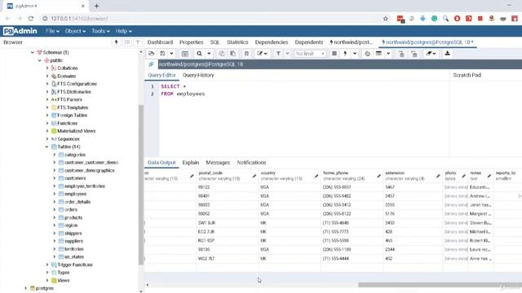
Task: Click inside the SQL query editor on line 2
Action: click(183, 94)
